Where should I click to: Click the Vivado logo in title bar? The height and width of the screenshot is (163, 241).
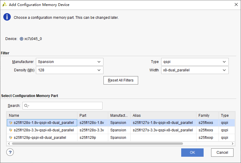point(5,5)
